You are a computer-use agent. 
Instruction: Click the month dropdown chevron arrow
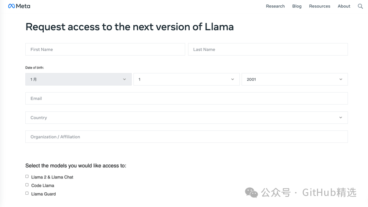pos(124,79)
